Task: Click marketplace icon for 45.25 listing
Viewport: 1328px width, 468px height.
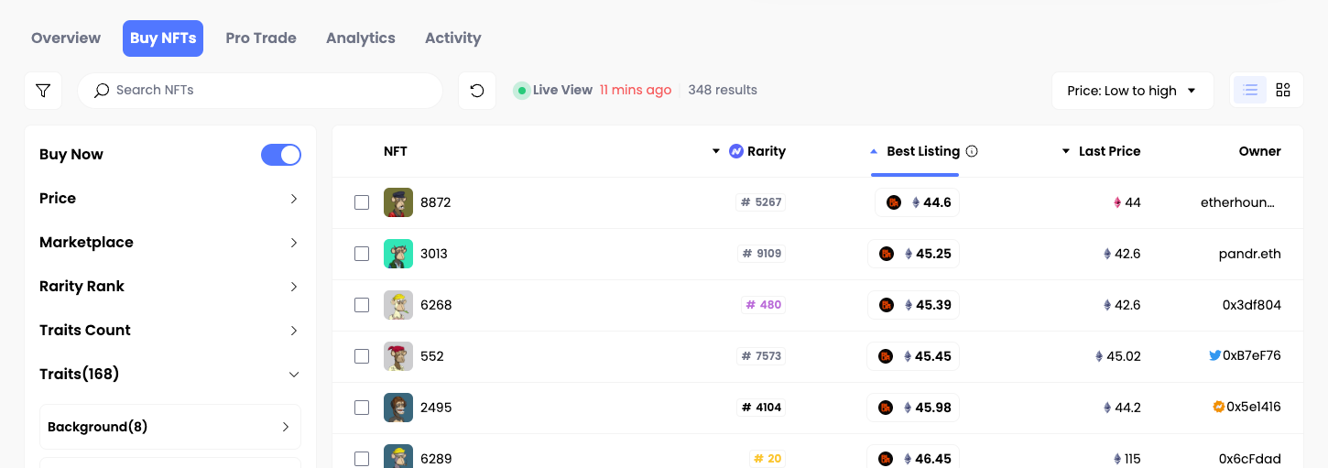Action: (x=887, y=254)
